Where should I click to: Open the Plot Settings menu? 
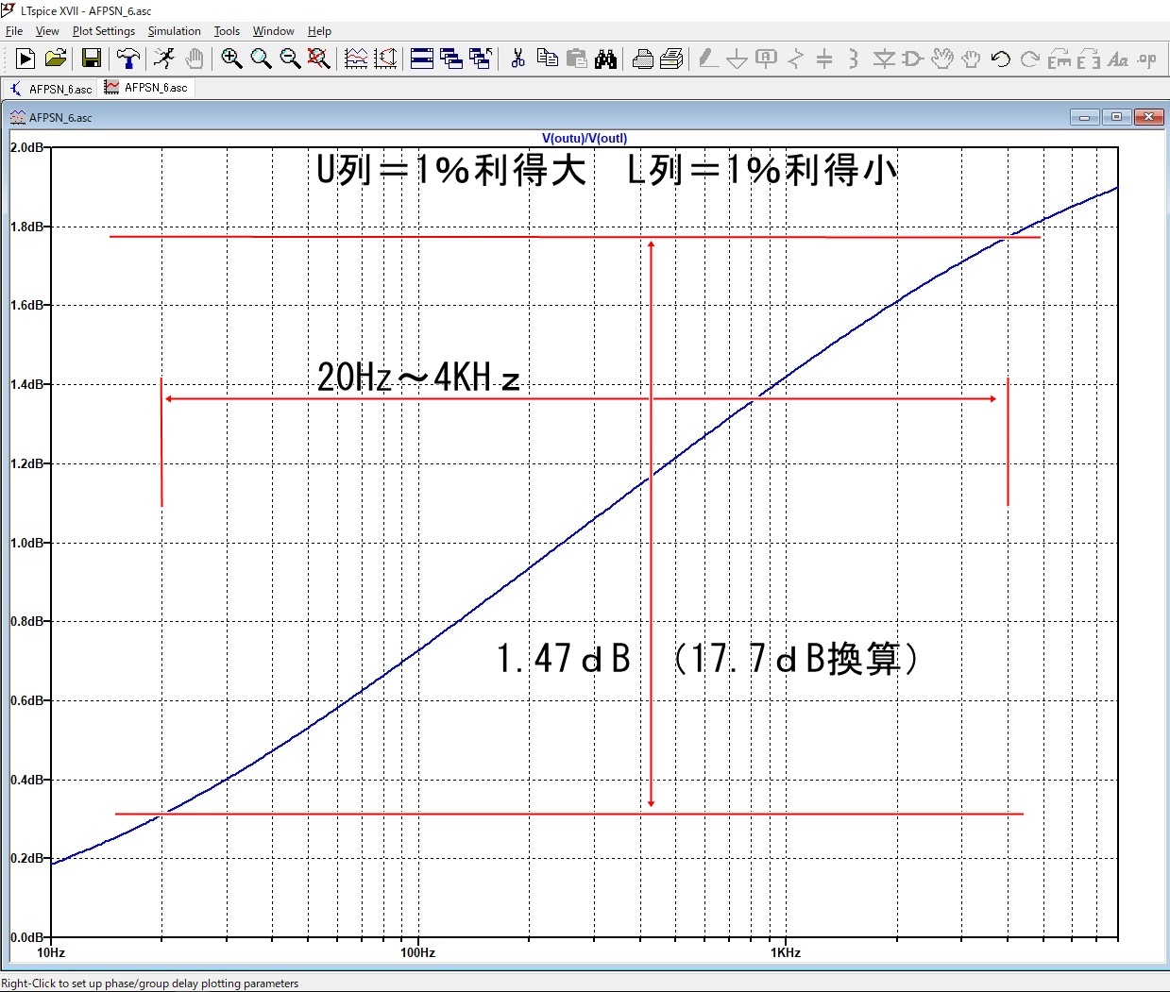(x=104, y=31)
